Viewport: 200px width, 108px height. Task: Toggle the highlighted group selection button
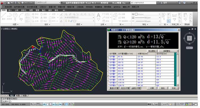169,21
